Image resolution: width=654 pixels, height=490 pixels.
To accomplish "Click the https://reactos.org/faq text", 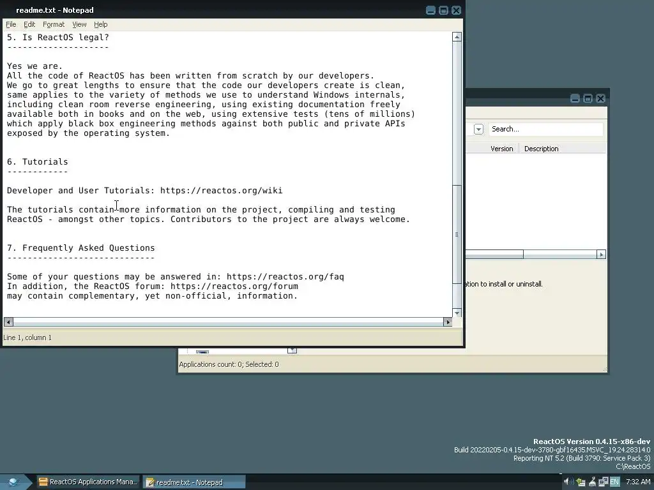I will click(x=285, y=277).
